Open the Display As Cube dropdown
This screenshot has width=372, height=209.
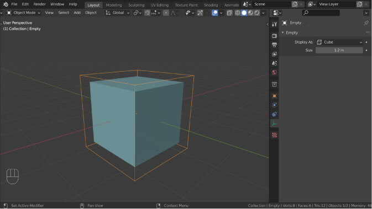coord(339,42)
